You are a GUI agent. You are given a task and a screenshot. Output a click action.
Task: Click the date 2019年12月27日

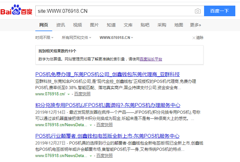(x=50, y=143)
